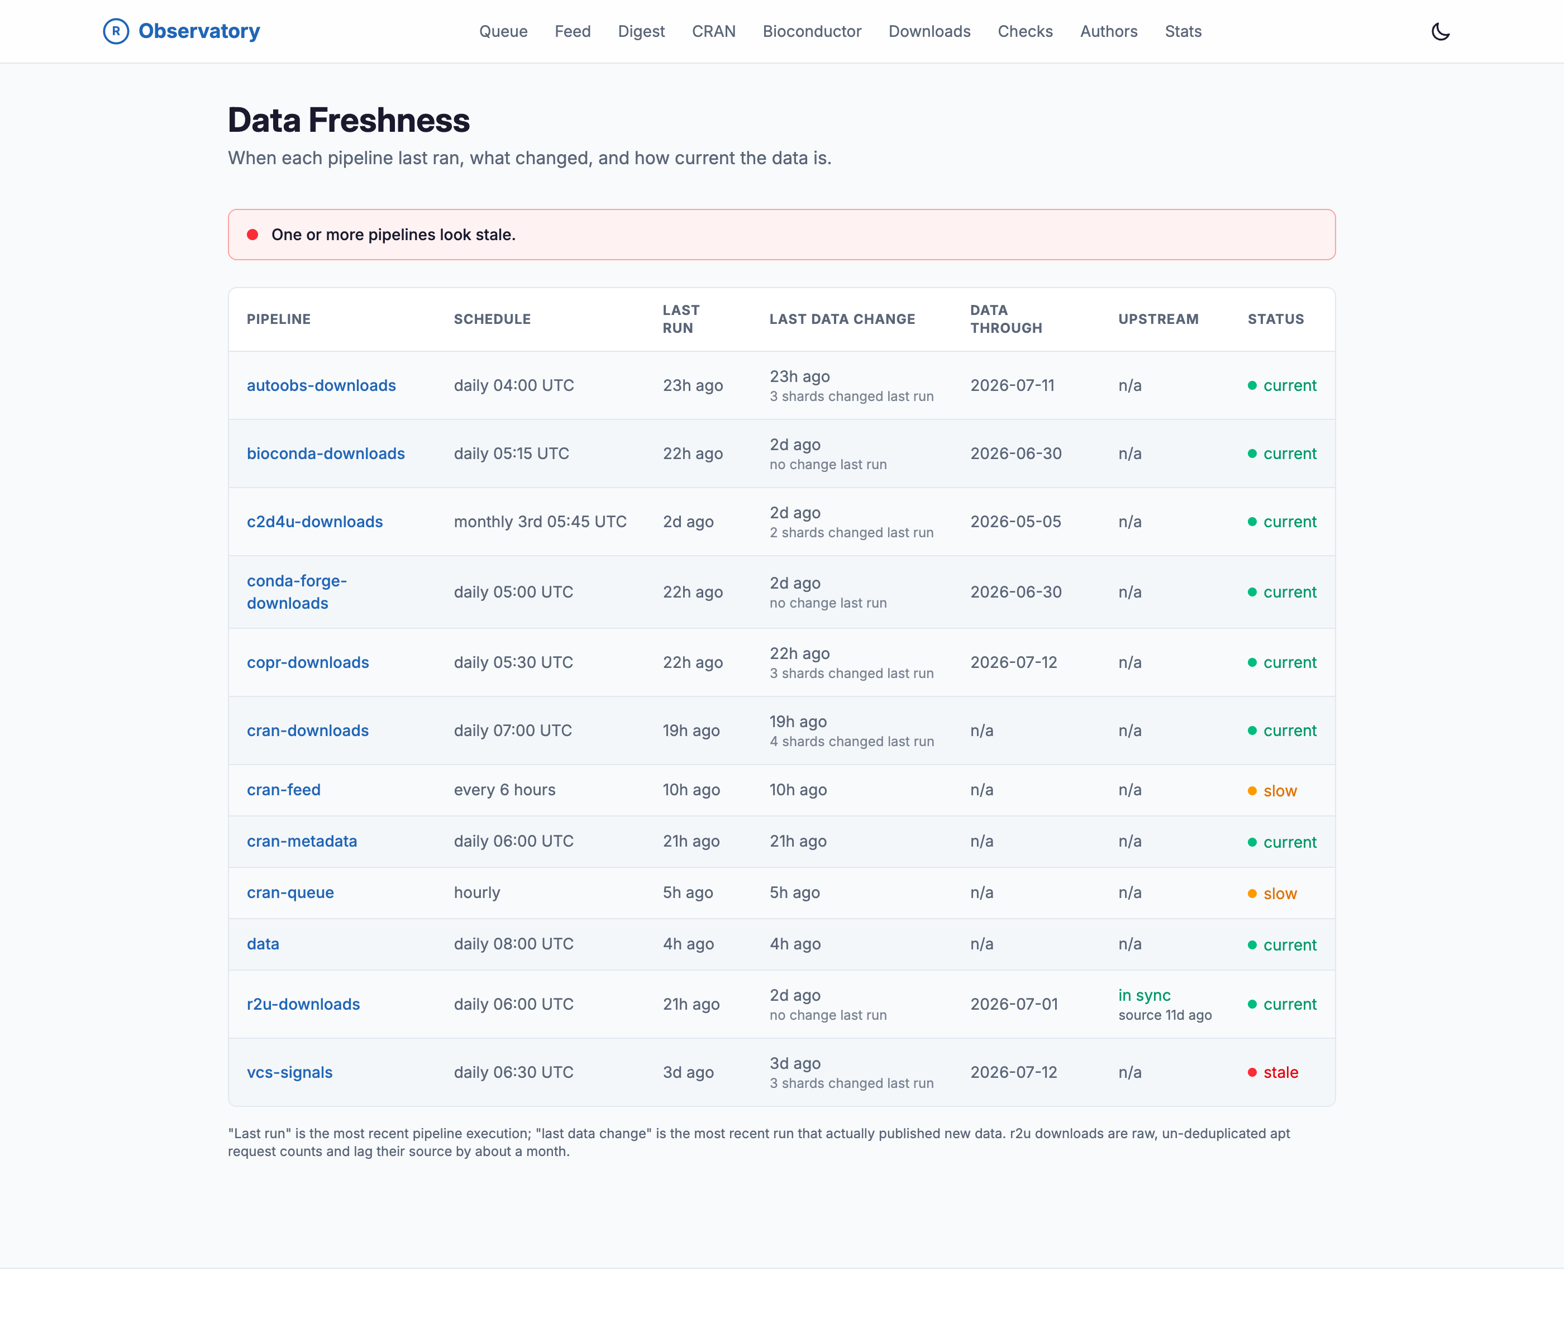This screenshot has height=1318, width=1564.
Task: Click 'daily 04:00 UTC' schedule cell
Action: (x=514, y=385)
